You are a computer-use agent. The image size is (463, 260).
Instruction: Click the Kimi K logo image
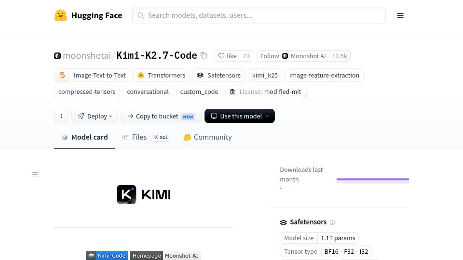pyautogui.click(x=126, y=194)
